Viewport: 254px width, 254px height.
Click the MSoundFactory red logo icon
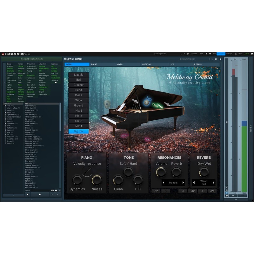point(3,54)
